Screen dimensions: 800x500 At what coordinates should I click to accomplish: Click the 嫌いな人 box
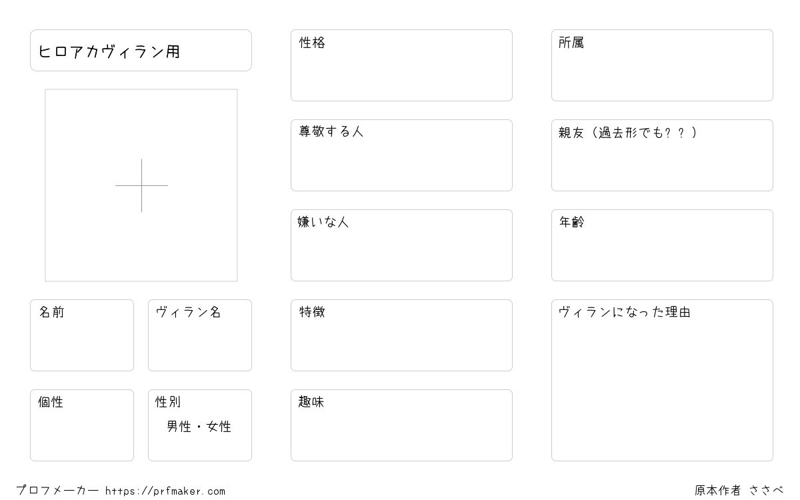pos(401,245)
